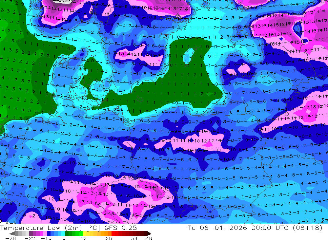Viewport: 328px width, 240px height.
Task: Click the '0' value on color scale
Action: [64, 238]
